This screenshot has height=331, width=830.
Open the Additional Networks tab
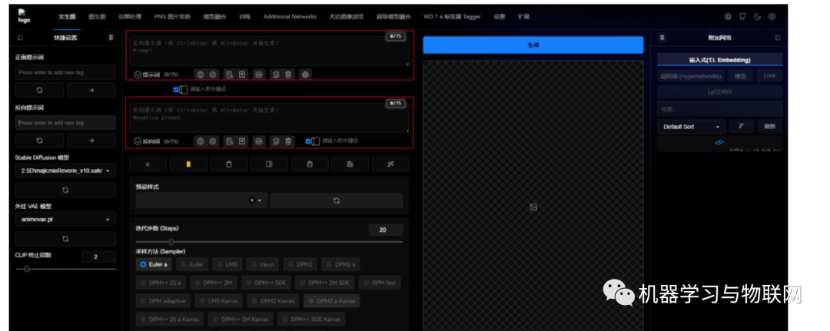289,16
